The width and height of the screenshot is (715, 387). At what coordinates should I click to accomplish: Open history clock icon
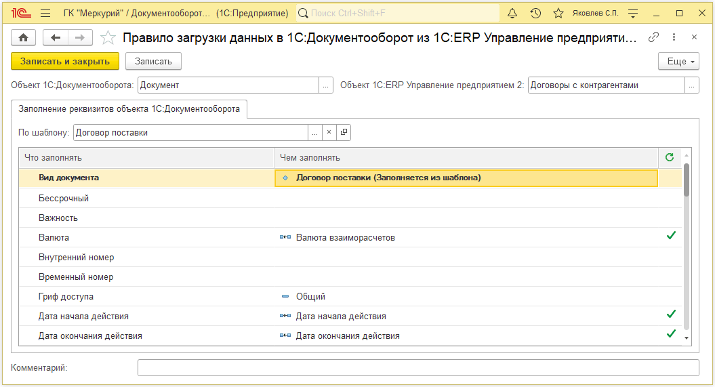(535, 14)
